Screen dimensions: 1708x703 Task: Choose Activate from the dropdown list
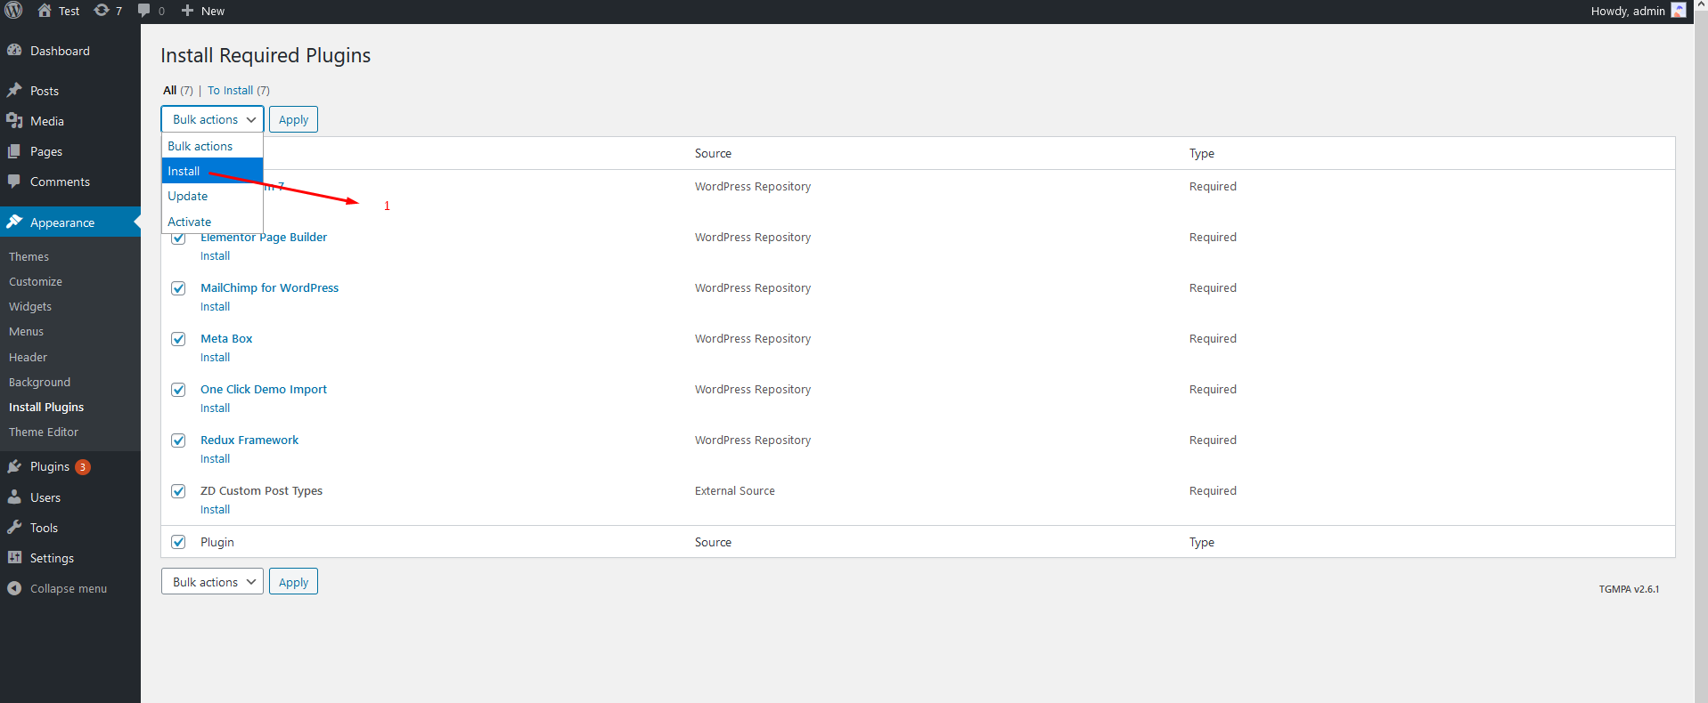[212, 222]
